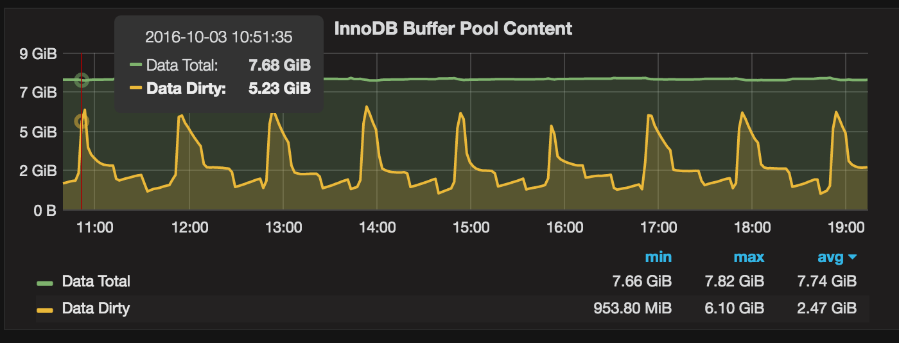Screen dimensions: 899x343
Task: Click the avg column sort arrow
Action: tap(853, 258)
